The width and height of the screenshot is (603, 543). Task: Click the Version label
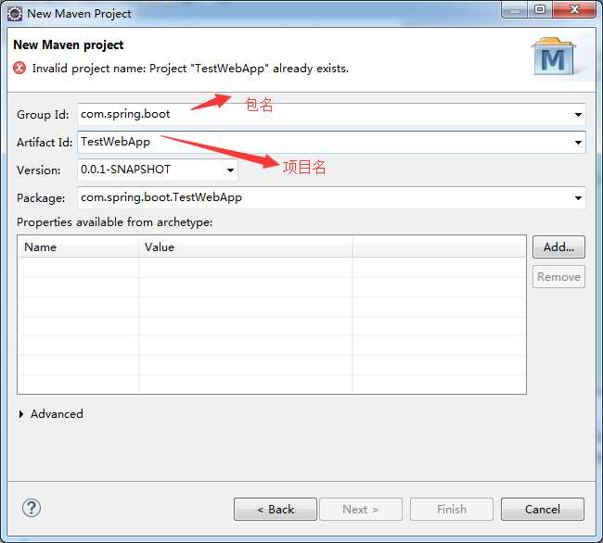point(38,170)
